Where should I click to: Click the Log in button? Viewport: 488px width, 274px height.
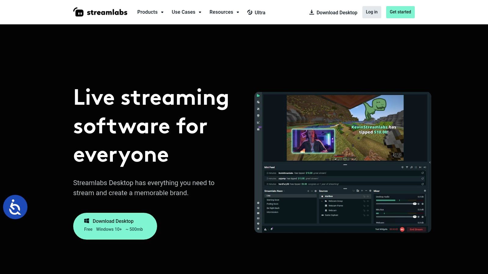pyautogui.click(x=372, y=12)
